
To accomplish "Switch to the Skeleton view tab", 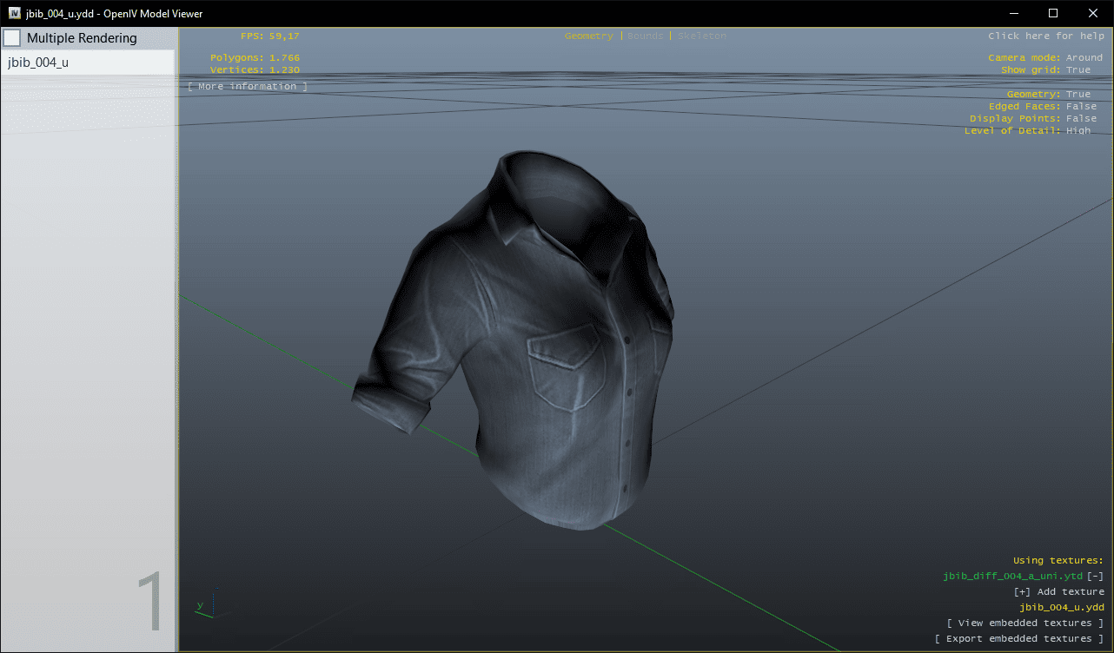I will [701, 36].
